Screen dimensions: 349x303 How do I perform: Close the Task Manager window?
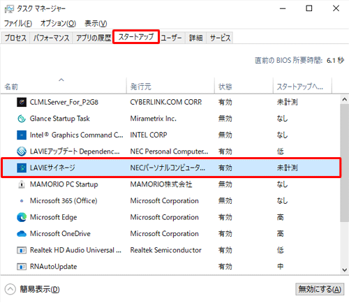pos(336,8)
